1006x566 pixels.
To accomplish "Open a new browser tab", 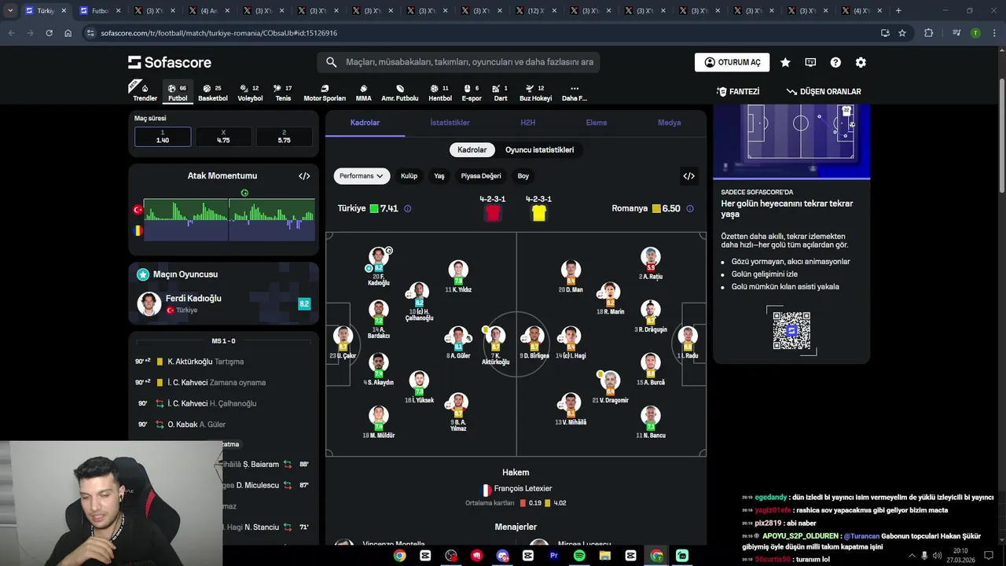I will (898, 11).
